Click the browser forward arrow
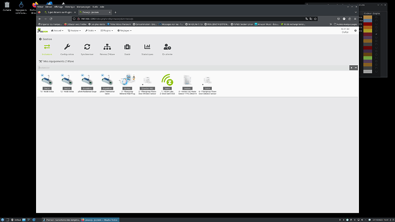Screen dimensions: 395x222 pyautogui.click(x=45, y=19)
